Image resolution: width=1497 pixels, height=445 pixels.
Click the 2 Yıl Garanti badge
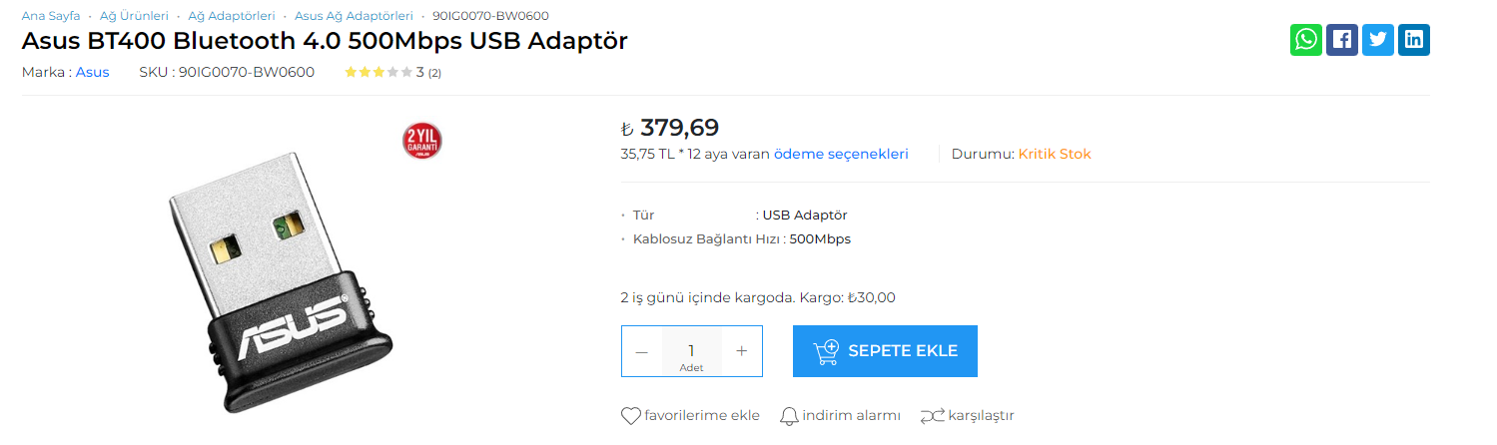click(x=421, y=142)
